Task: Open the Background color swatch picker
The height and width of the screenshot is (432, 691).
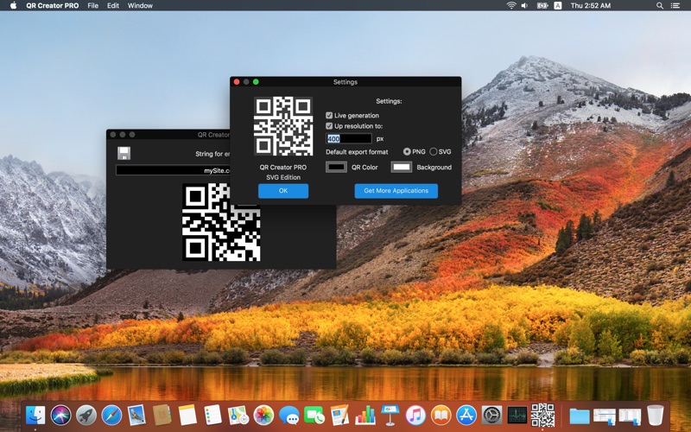Action: coord(402,167)
